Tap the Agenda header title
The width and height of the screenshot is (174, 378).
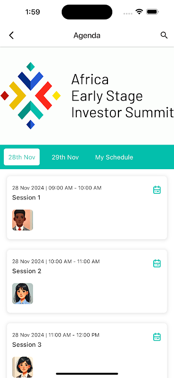[87, 36]
